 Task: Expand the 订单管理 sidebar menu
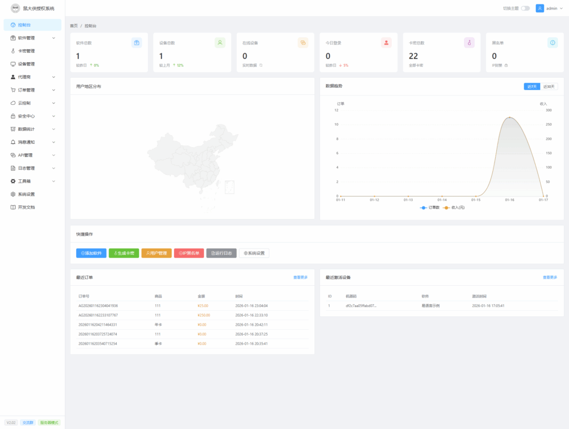tap(25, 90)
